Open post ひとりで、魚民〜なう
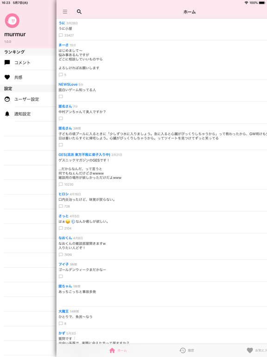The height and width of the screenshot is (357, 267). coord(76,317)
